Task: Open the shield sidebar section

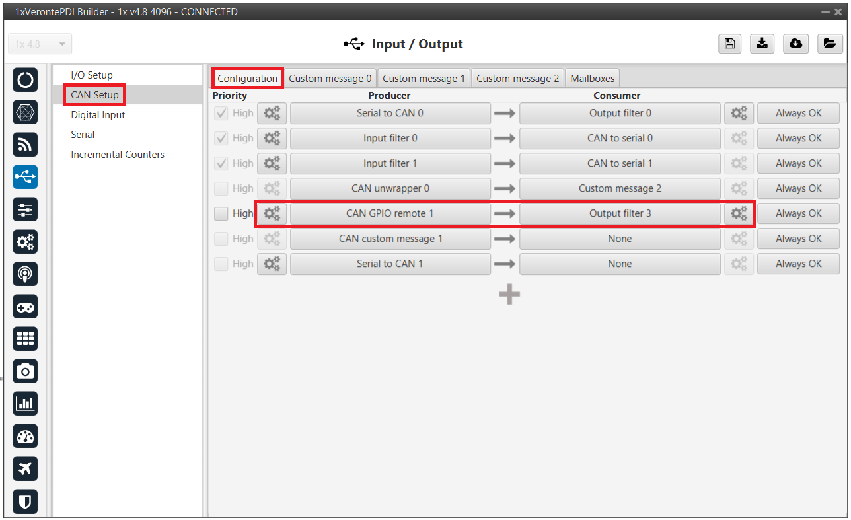Action: coord(25,501)
